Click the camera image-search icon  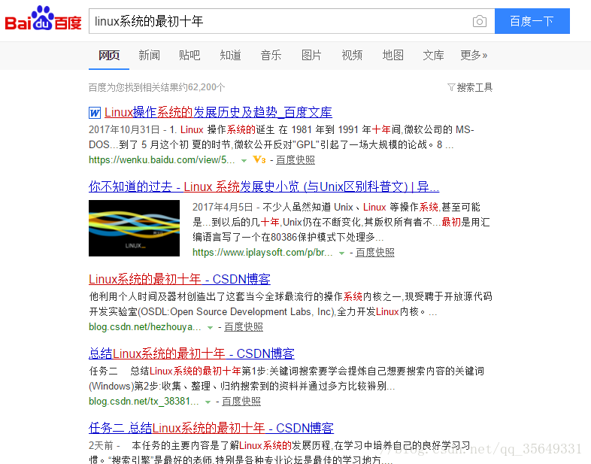click(480, 21)
